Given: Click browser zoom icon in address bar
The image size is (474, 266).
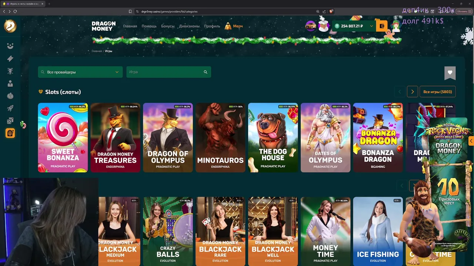Looking at the screenshot, I should tap(318, 11).
